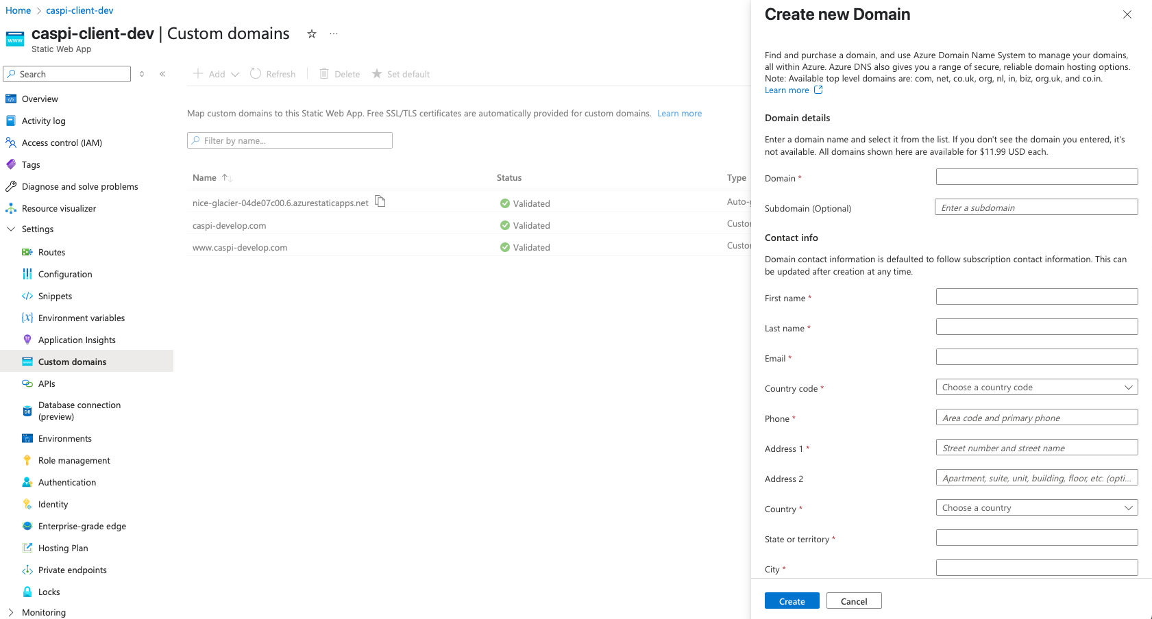Click the copy icon beside azurestaticapps.net domain
Screen dimensions: 1152x619
click(380, 201)
